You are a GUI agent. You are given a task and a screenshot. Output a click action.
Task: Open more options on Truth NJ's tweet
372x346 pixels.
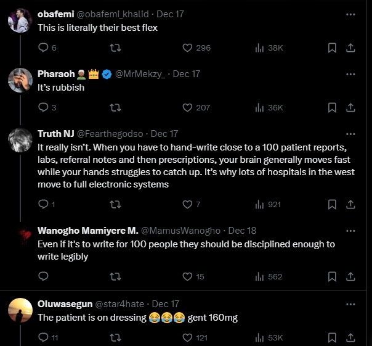(x=350, y=134)
